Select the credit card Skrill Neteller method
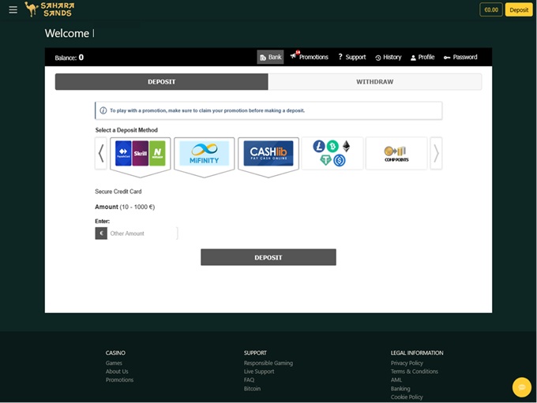Viewport: 537px width, 403px height. click(x=141, y=153)
